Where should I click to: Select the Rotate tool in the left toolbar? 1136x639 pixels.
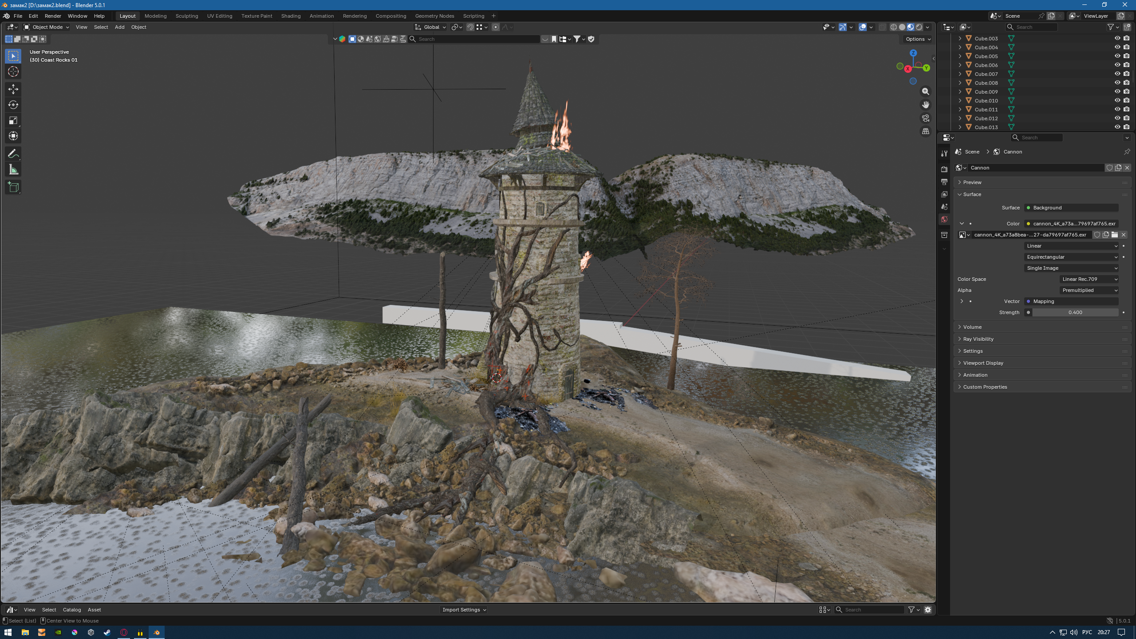[13, 105]
